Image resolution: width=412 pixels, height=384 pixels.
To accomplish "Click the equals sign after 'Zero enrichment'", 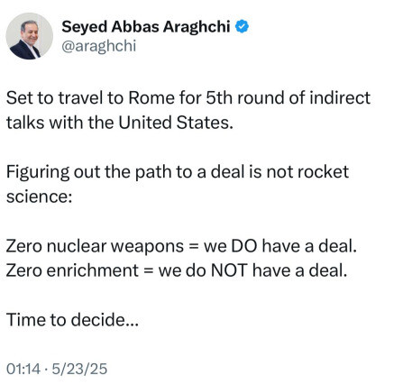I will 148,270.
